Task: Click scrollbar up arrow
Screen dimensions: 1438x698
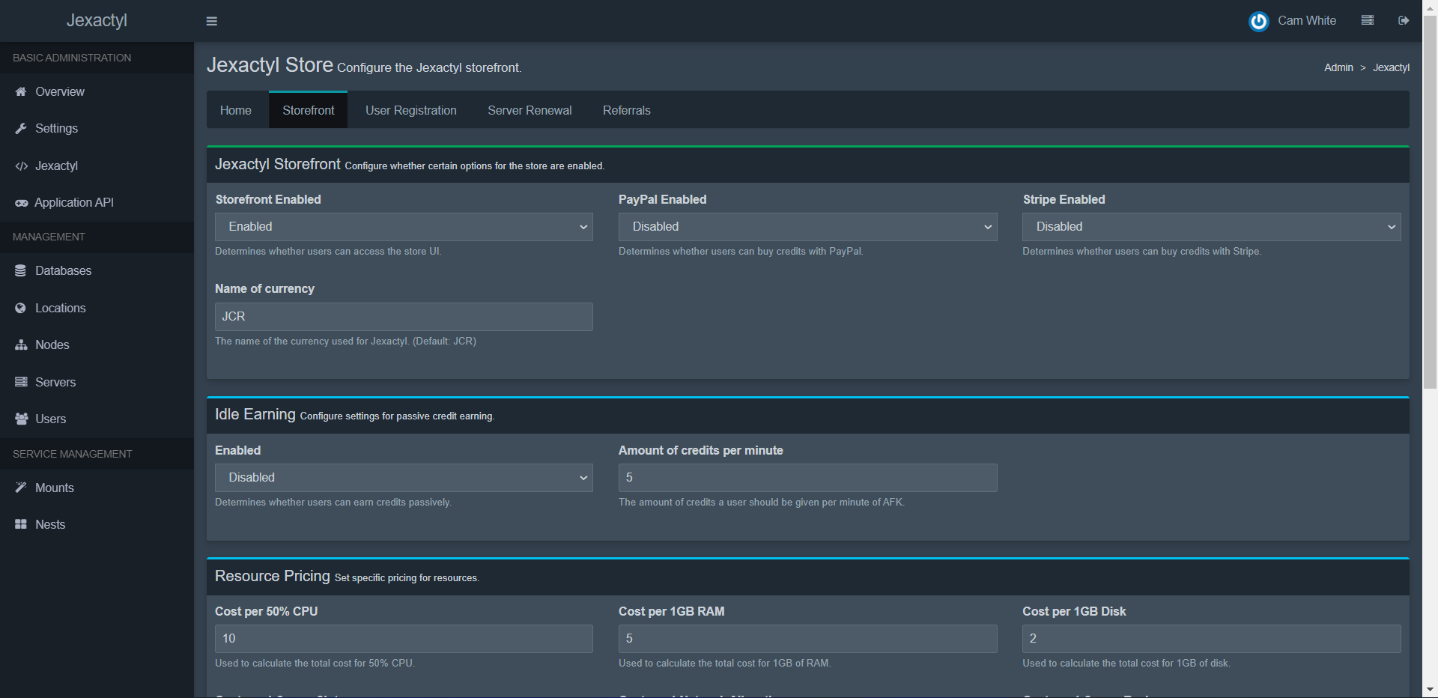Action: (x=1430, y=7)
